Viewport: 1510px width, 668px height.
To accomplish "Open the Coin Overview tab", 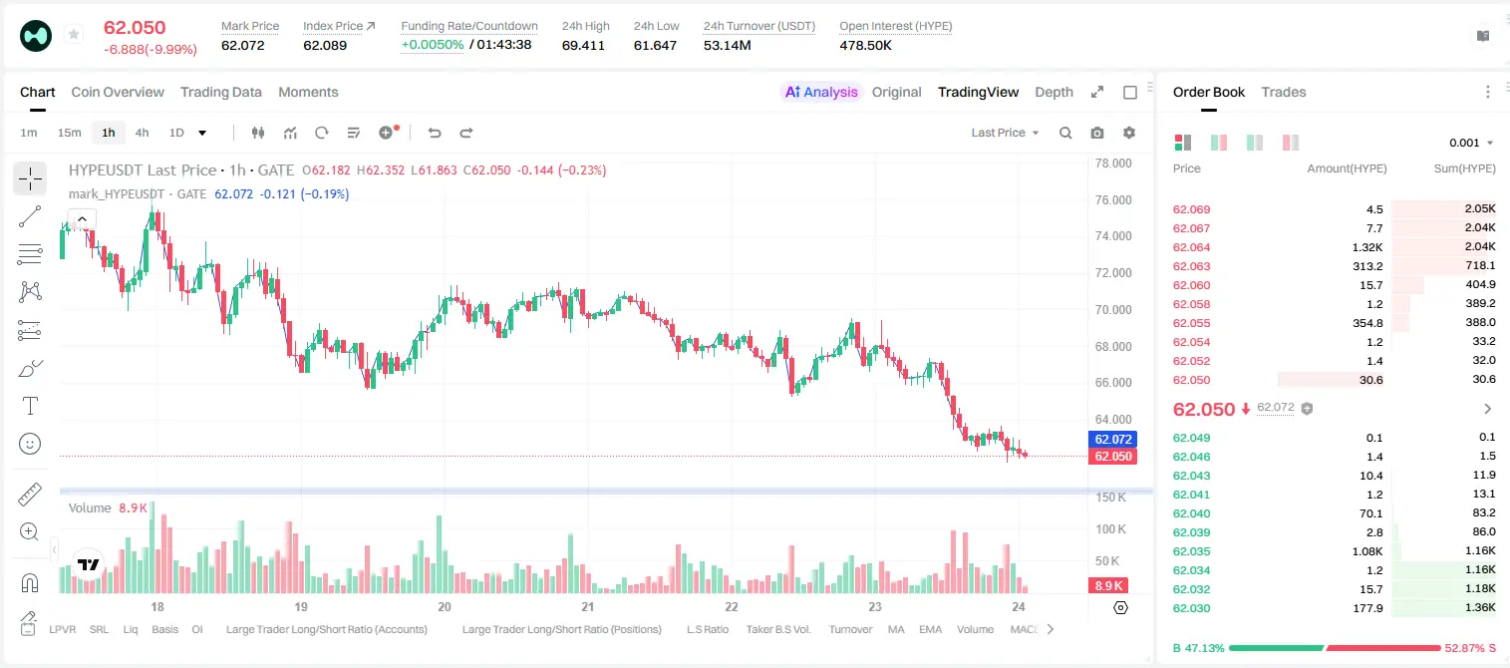I will point(118,92).
